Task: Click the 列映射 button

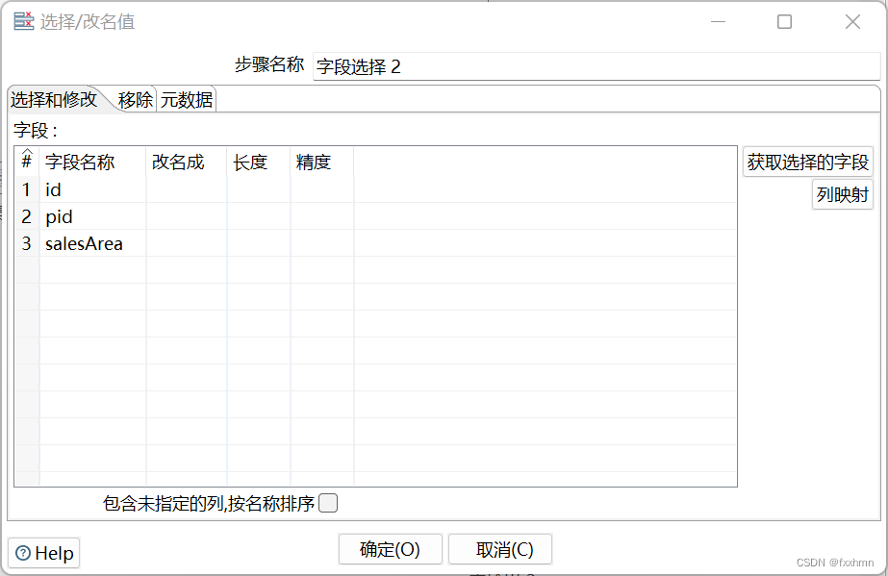Action: 842,194
